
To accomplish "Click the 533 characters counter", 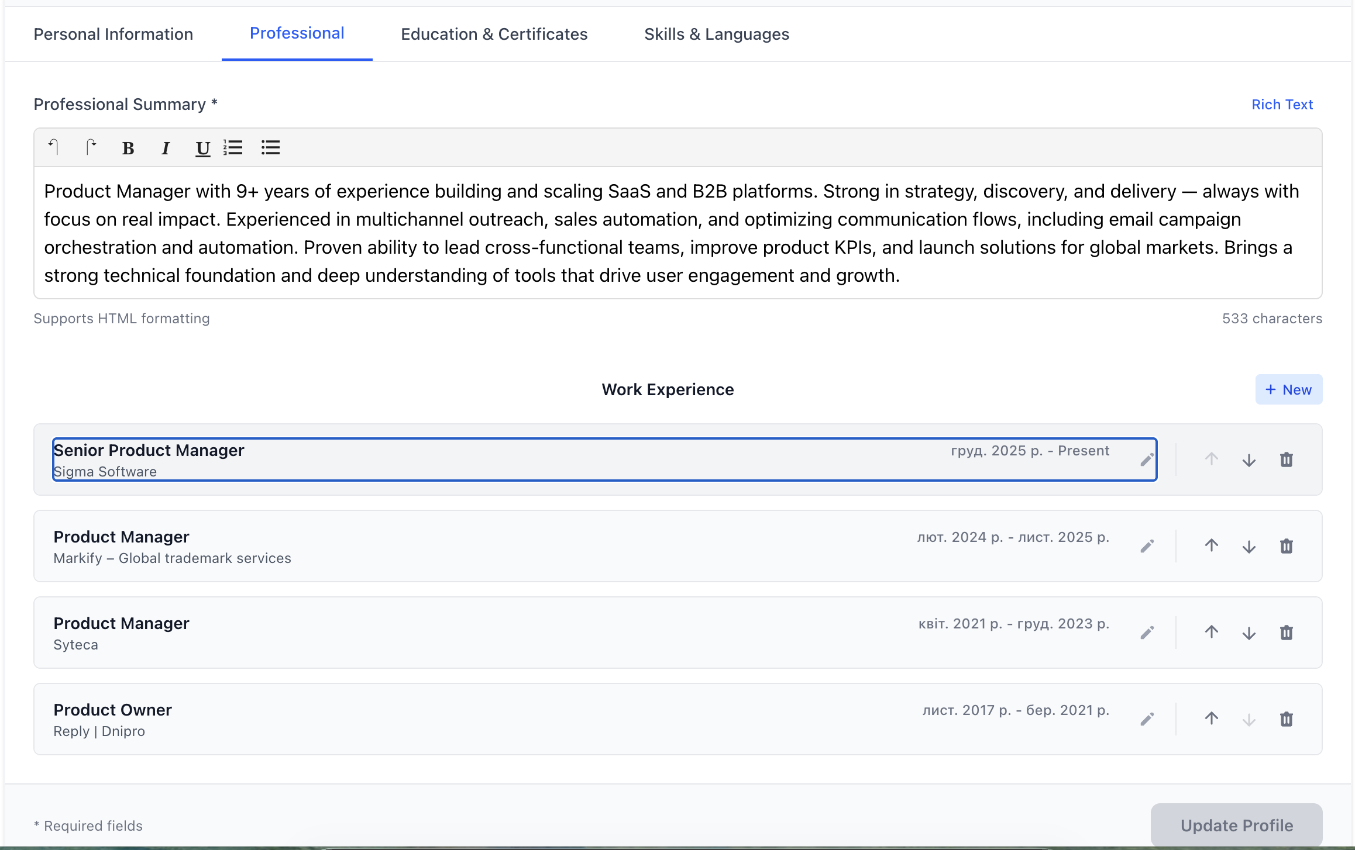I will tap(1273, 319).
